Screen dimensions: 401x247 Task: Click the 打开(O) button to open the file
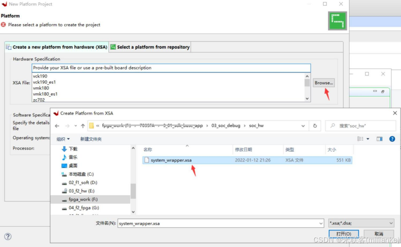(344, 234)
